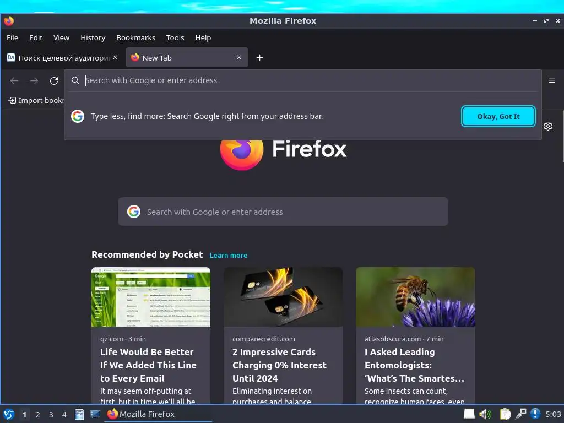The width and height of the screenshot is (564, 423).
Task: Open the qz.com email article thumbnail
Action: point(151,297)
